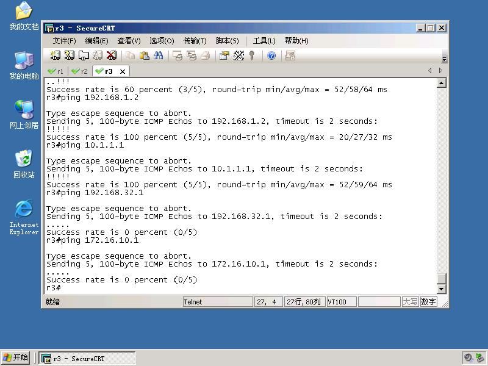
Task: Select the Internet Explorer desktop icon
Action: tap(24, 217)
